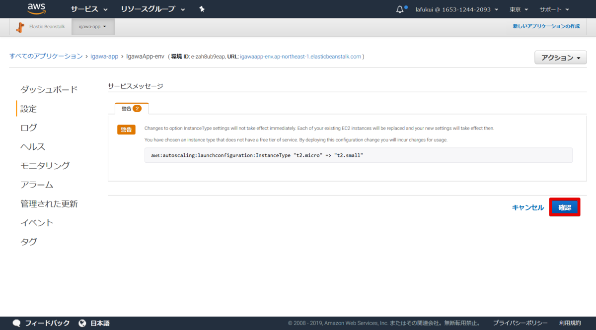Open the アクション dropdown button
Image resolution: width=596 pixels, height=330 pixels.
point(561,58)
